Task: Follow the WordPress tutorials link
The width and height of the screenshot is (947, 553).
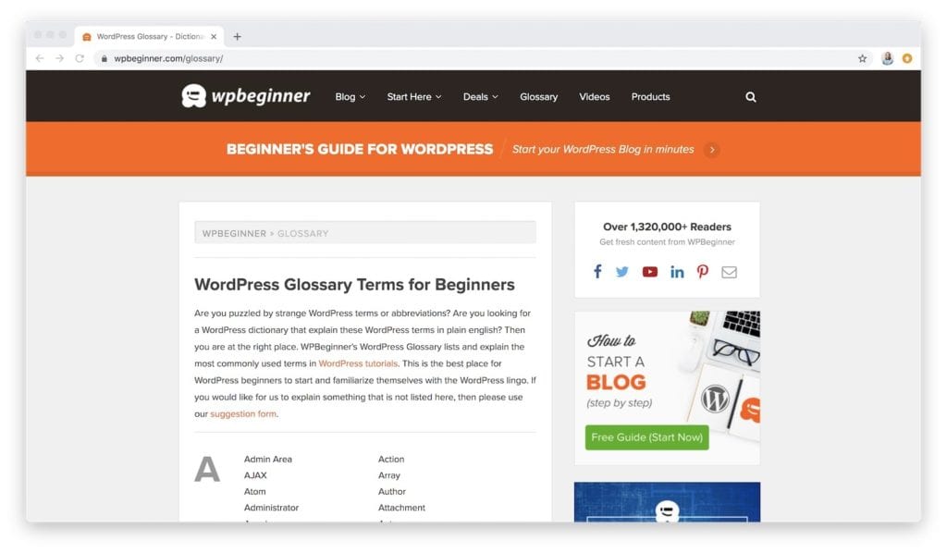Action: (358, 364)
